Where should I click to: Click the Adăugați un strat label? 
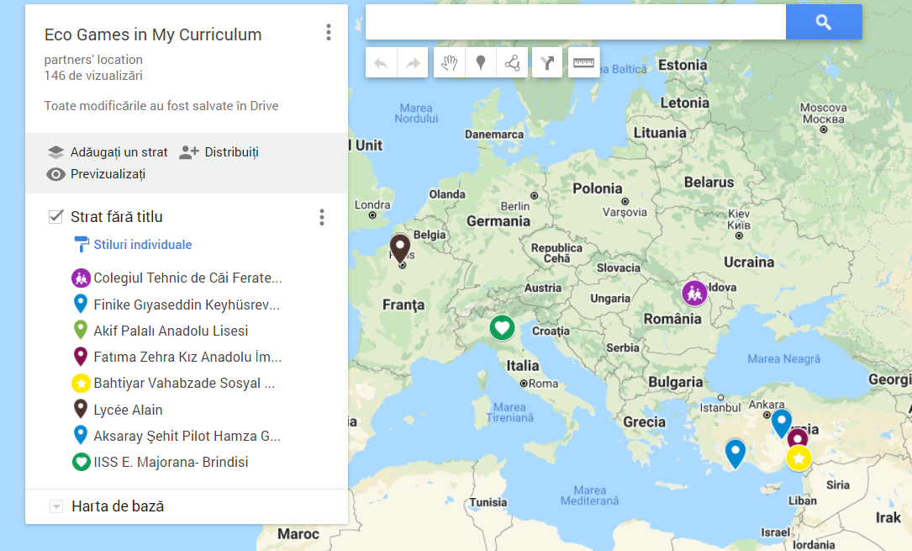click(x=119, y=152)
